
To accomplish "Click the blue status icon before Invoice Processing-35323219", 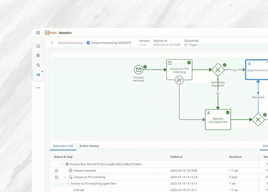I will click(88, 43).
